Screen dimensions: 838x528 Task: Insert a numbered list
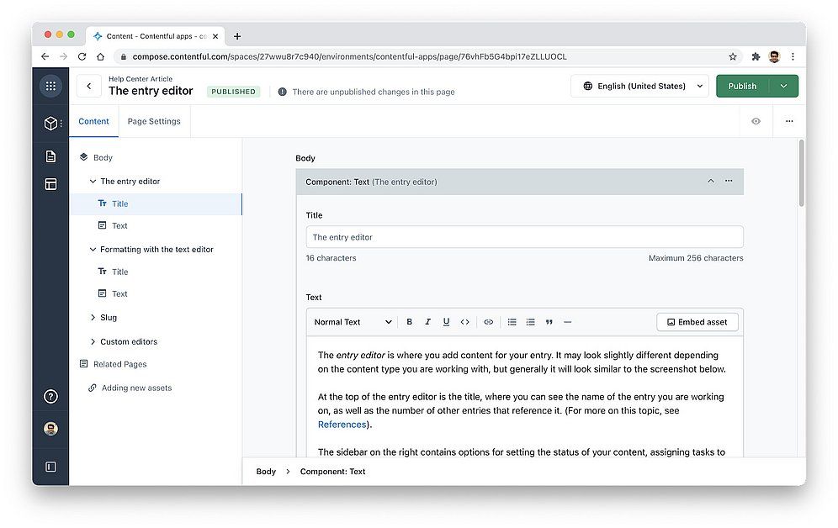[530, 322]
